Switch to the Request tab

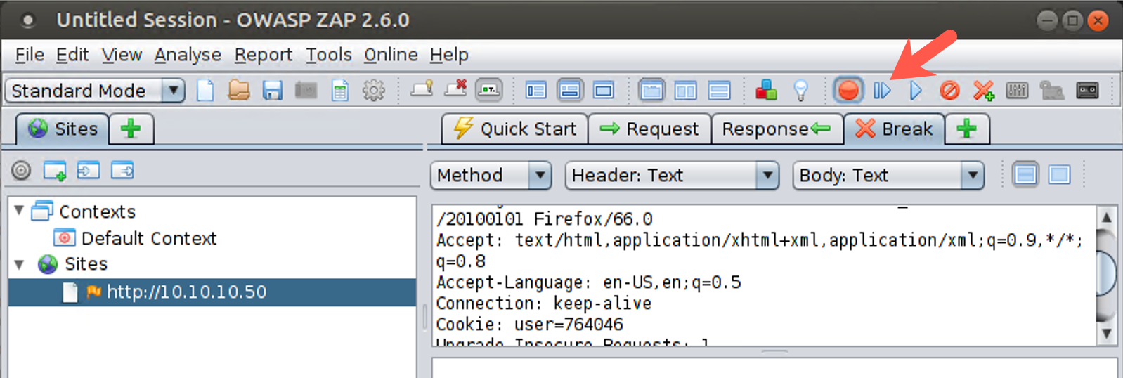pyautogui.click(x=649, y=129)
